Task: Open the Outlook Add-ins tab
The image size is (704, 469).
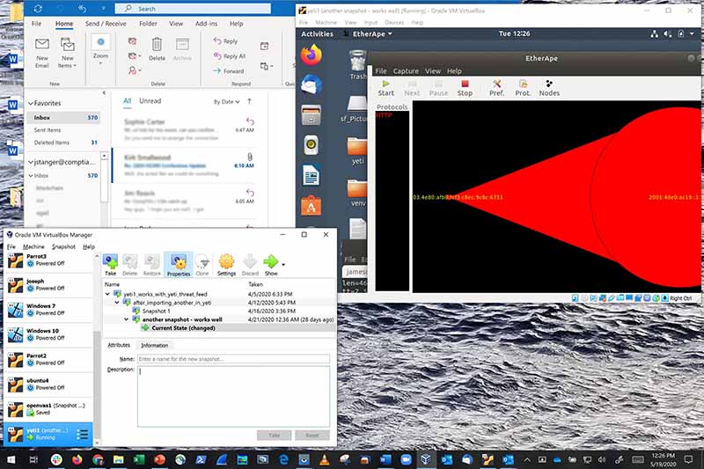Action: pyautogui.click(x=206, y=24)
